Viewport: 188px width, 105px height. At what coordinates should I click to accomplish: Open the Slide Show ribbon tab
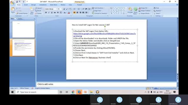53,5
